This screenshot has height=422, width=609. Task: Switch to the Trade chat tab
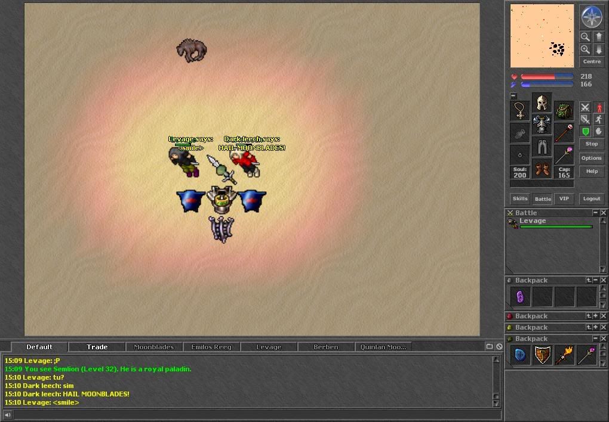[97, 347]
